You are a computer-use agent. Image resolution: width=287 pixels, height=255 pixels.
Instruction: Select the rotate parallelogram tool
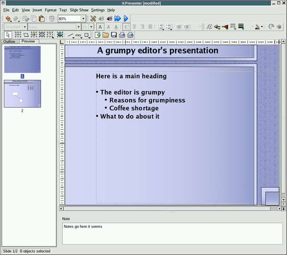26,35
